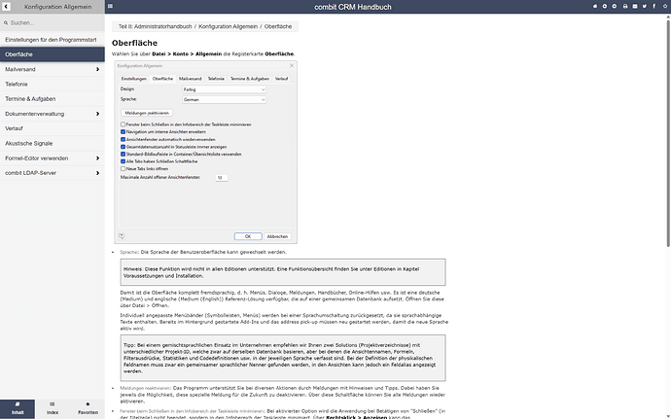Open 'Konfiguration Allgemein' breadcrumb link

pyautogui.click(x=229, y=26)
